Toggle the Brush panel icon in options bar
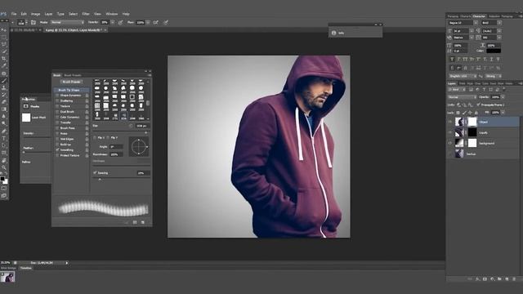Screen dimensions: 523x294 pyautogui.click(x=34, y=22)
